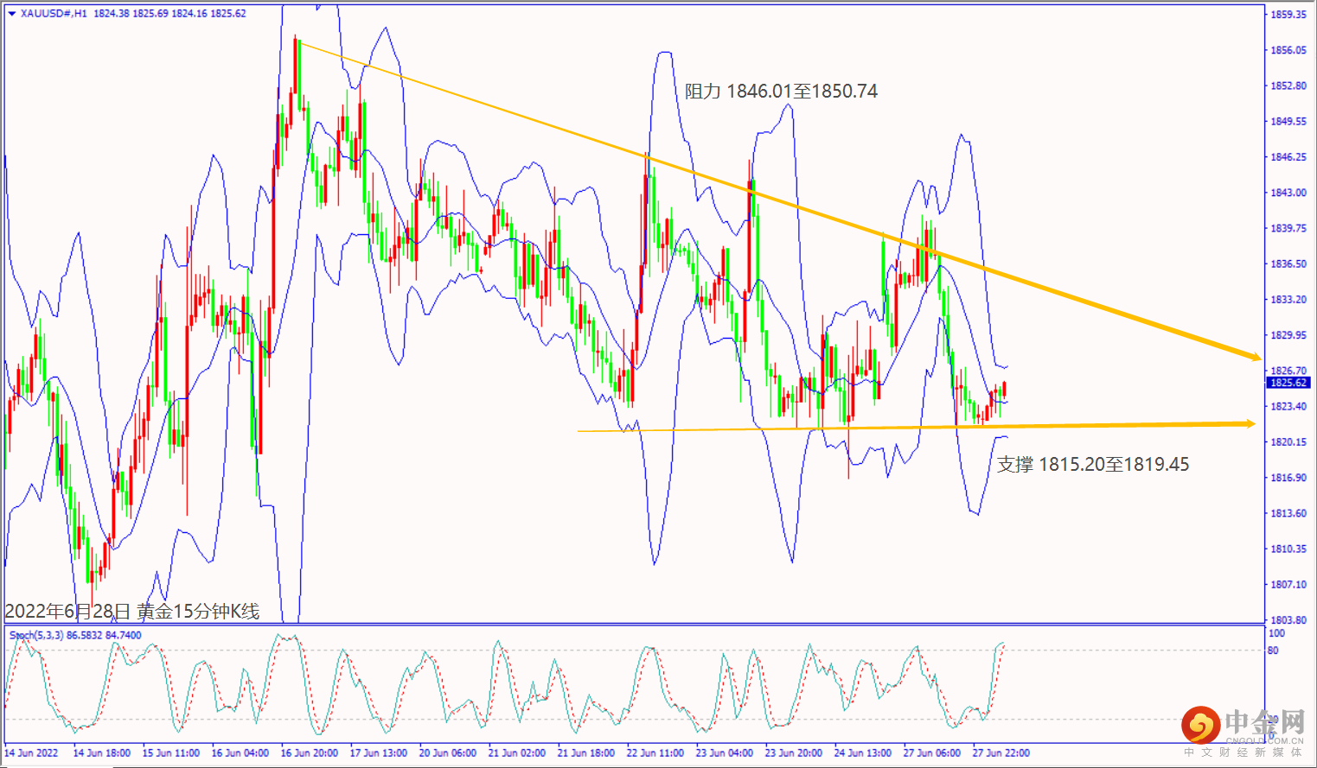The width and height of the screenshot is (1317, 768).
Task: Click price level 1859.35 on the axis
Action: point(1288,15)
